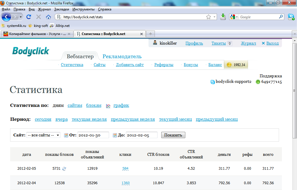
Task: Click the Skype support icon beside bodyclick-support2
Action: click(213, 82)
